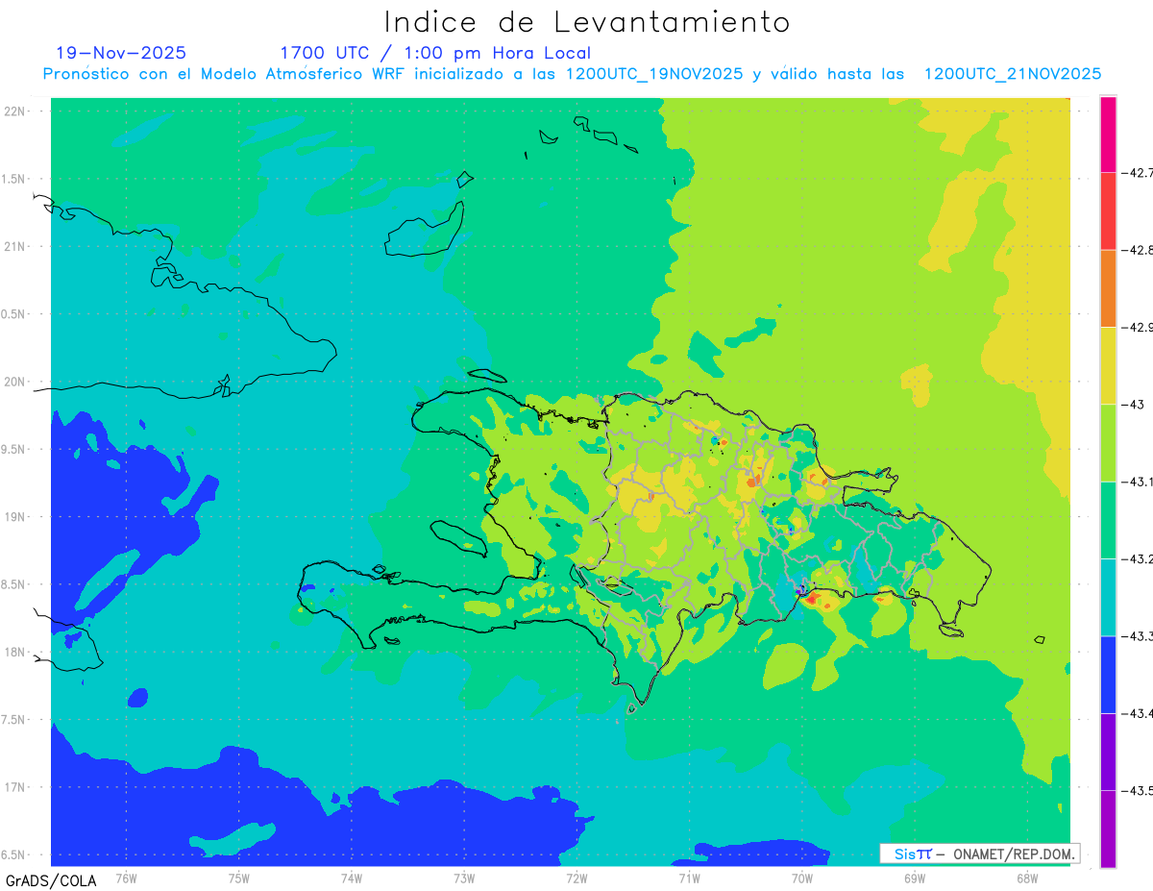Click the violet scale segment above -43.5
Viewport: 1153px width, 891px height.
(x=1108, y=752)
